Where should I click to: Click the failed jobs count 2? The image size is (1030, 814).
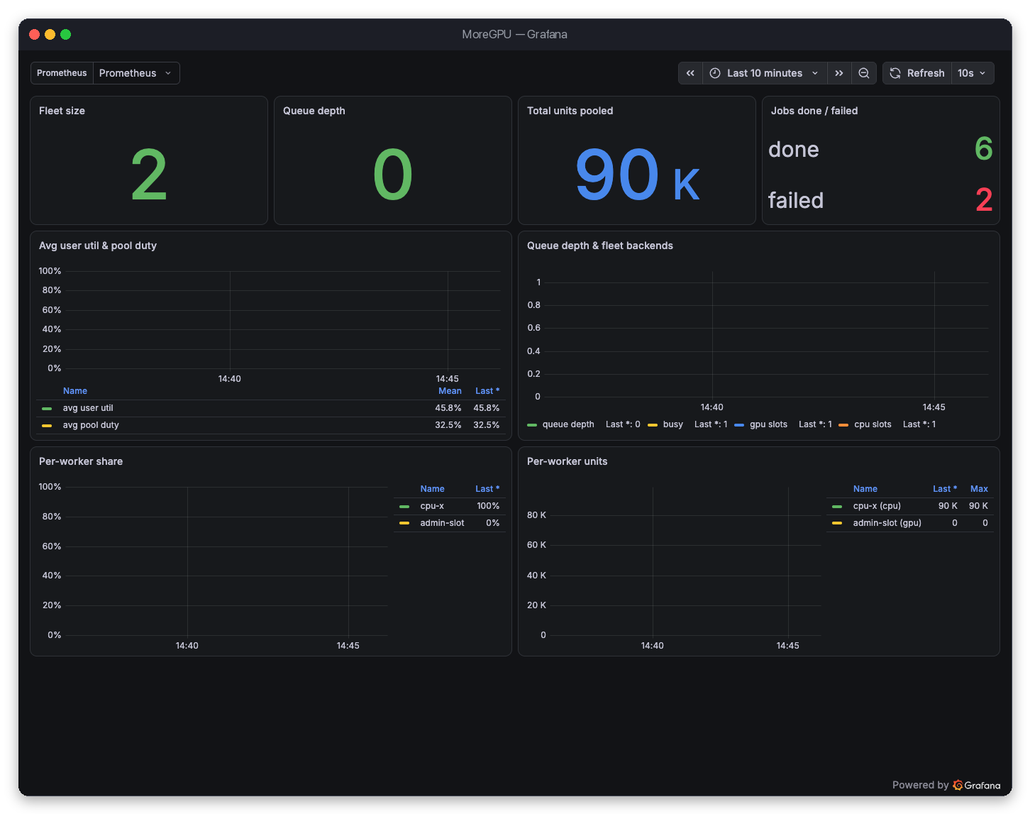point(984,200)
